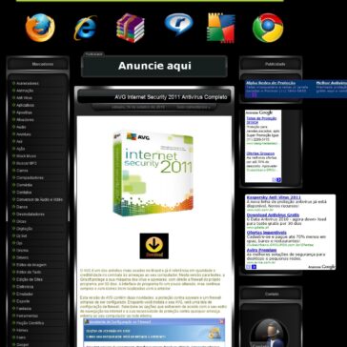The image size is (347, 347).
Task: Click the Anuncios Google label below Avira ad
Action: point(321,267)
